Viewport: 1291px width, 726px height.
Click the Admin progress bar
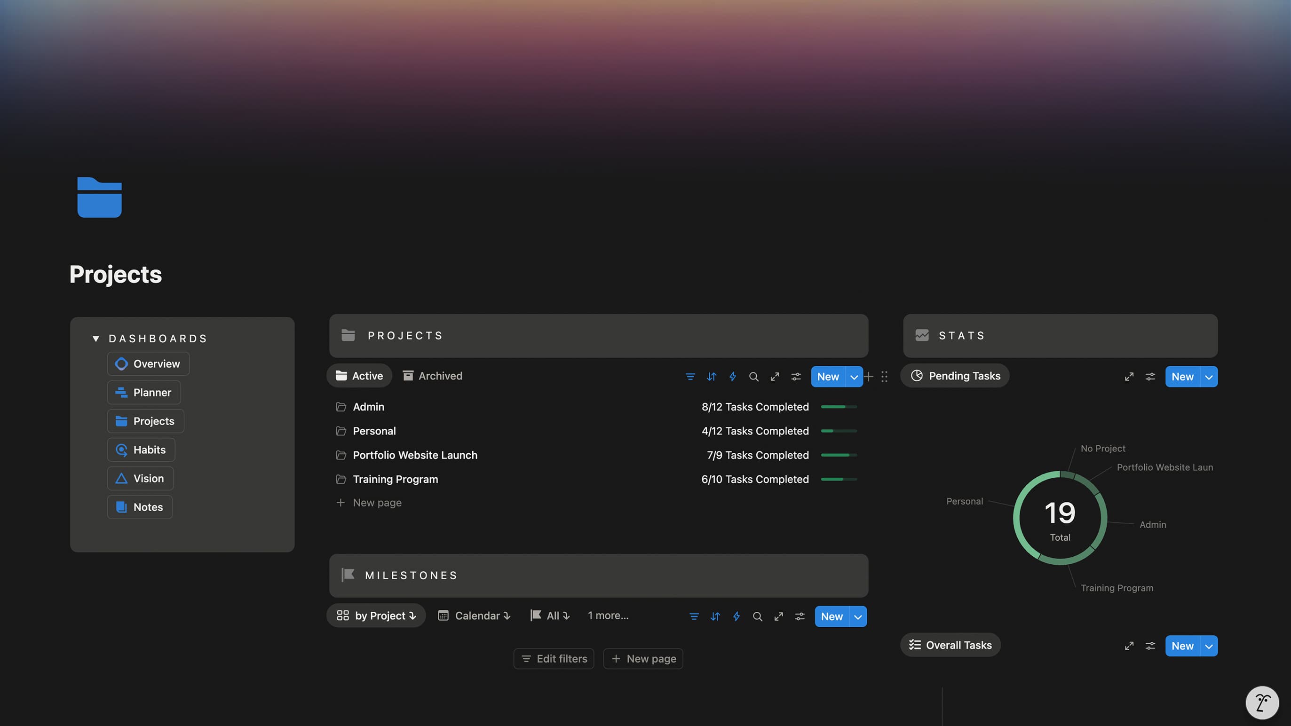click(839, 407)
